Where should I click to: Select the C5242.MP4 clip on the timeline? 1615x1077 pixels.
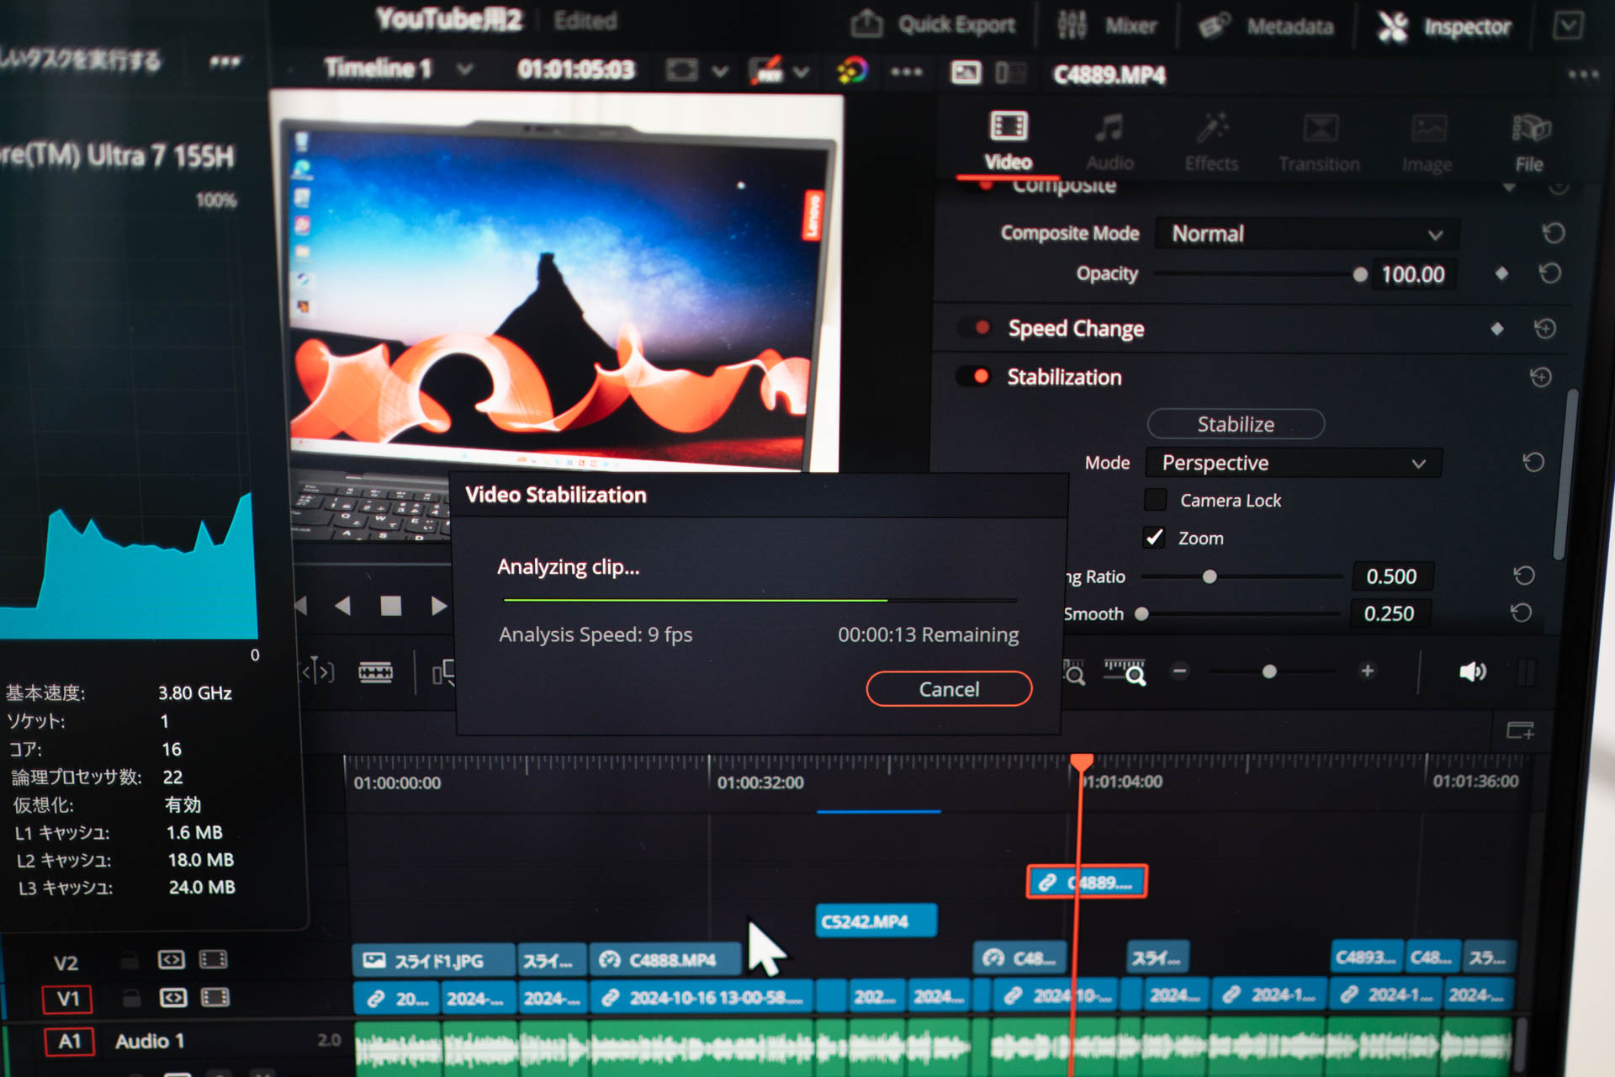coord(876,920)
